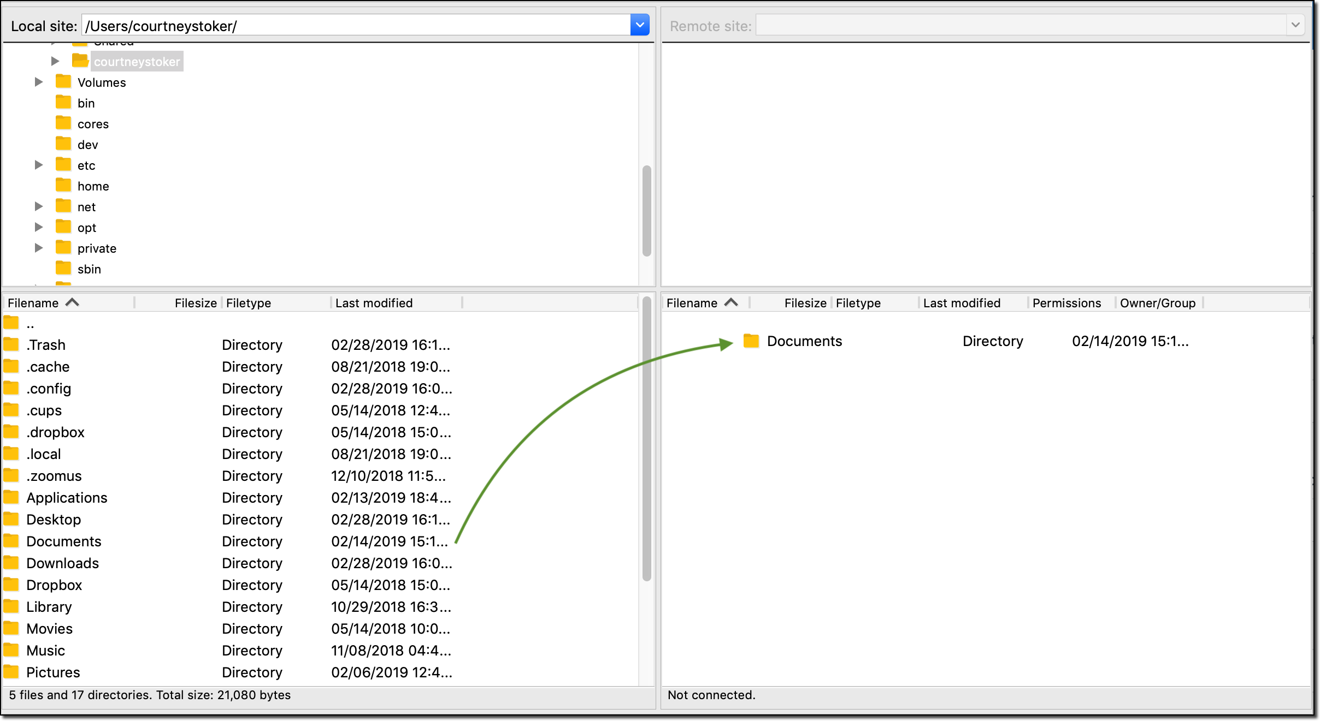1320x721 pixels.
Task: Select the remote Documents folder icon
Action: [751, 341]
